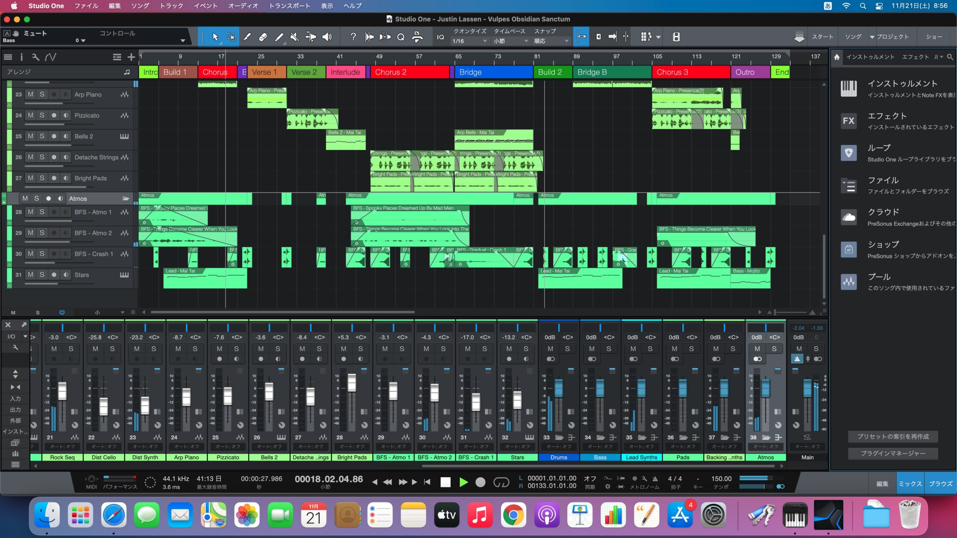Click プリセットの索引を再作成 button
This screenshot has width=957, height=538.
point(893,436)
